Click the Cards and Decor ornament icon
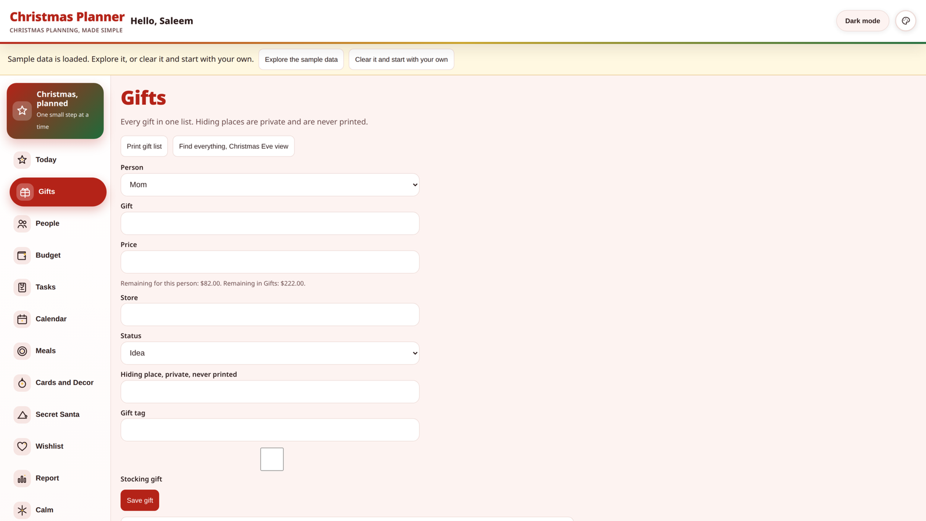Screen dimensions: 926x521 point(22,383)
